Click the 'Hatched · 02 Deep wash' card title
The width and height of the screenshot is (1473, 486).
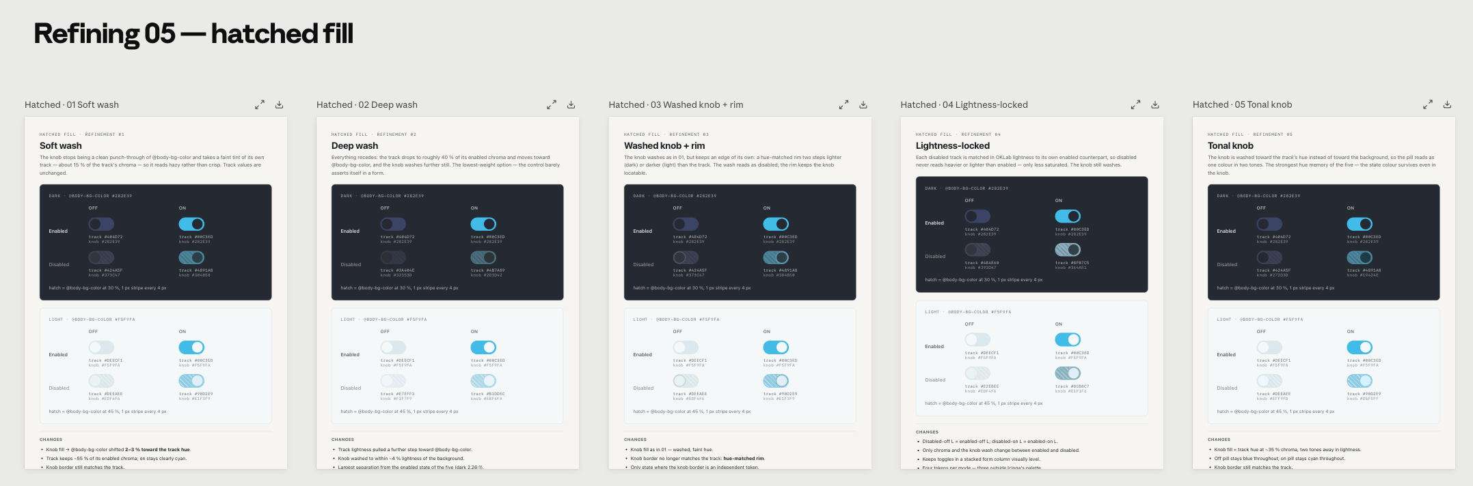(x=367, y=104)
